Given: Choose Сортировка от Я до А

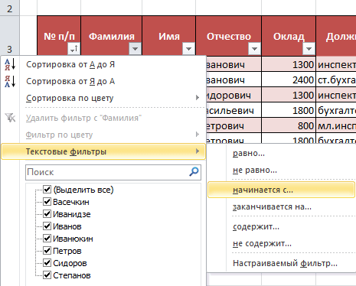Looking at the screenshot, I should tap(103, 81).
